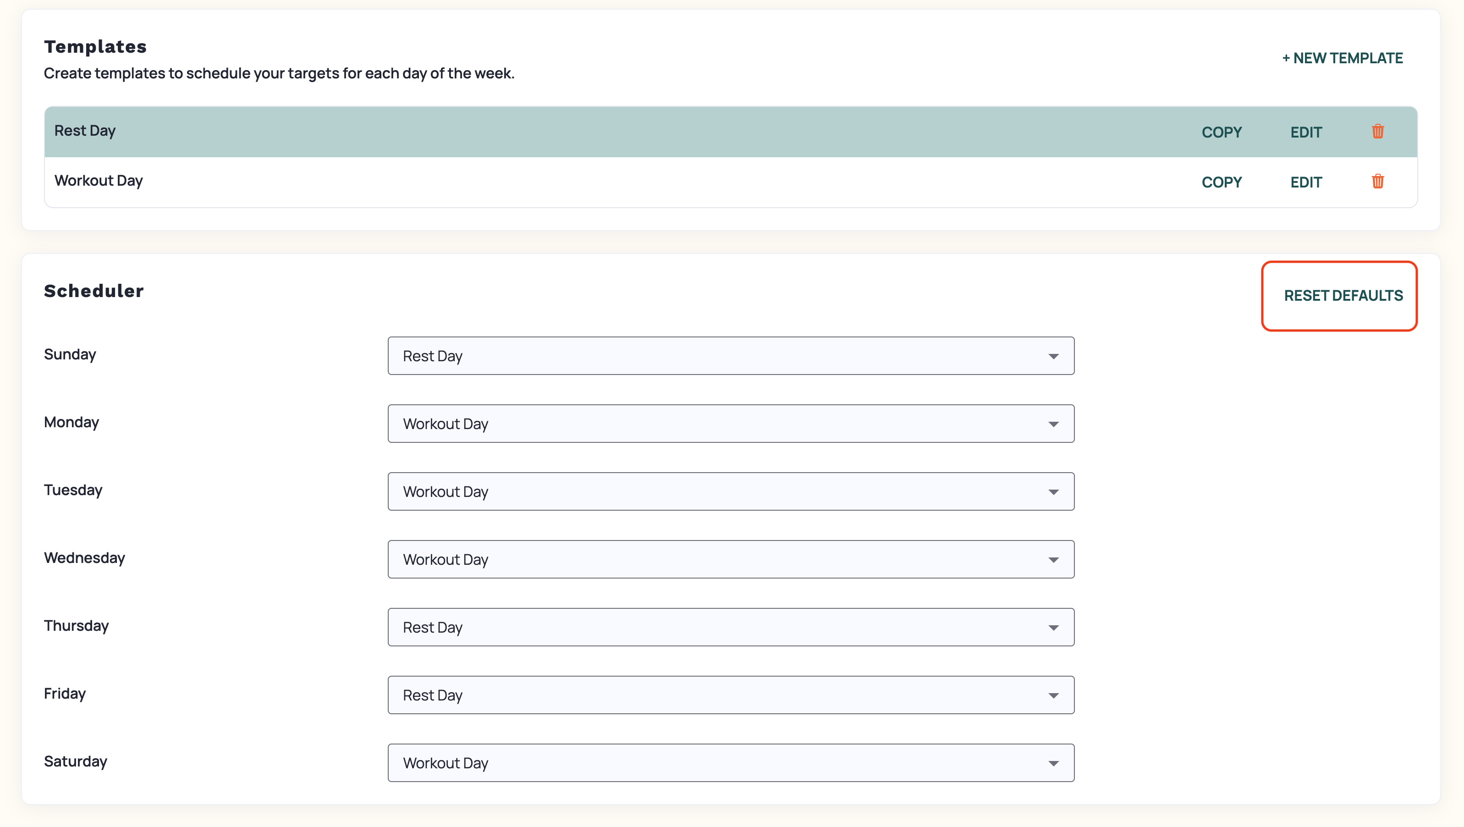Copy the Workout Day template
This screenshot has height=827, width=1464.
coord(1222,182)
